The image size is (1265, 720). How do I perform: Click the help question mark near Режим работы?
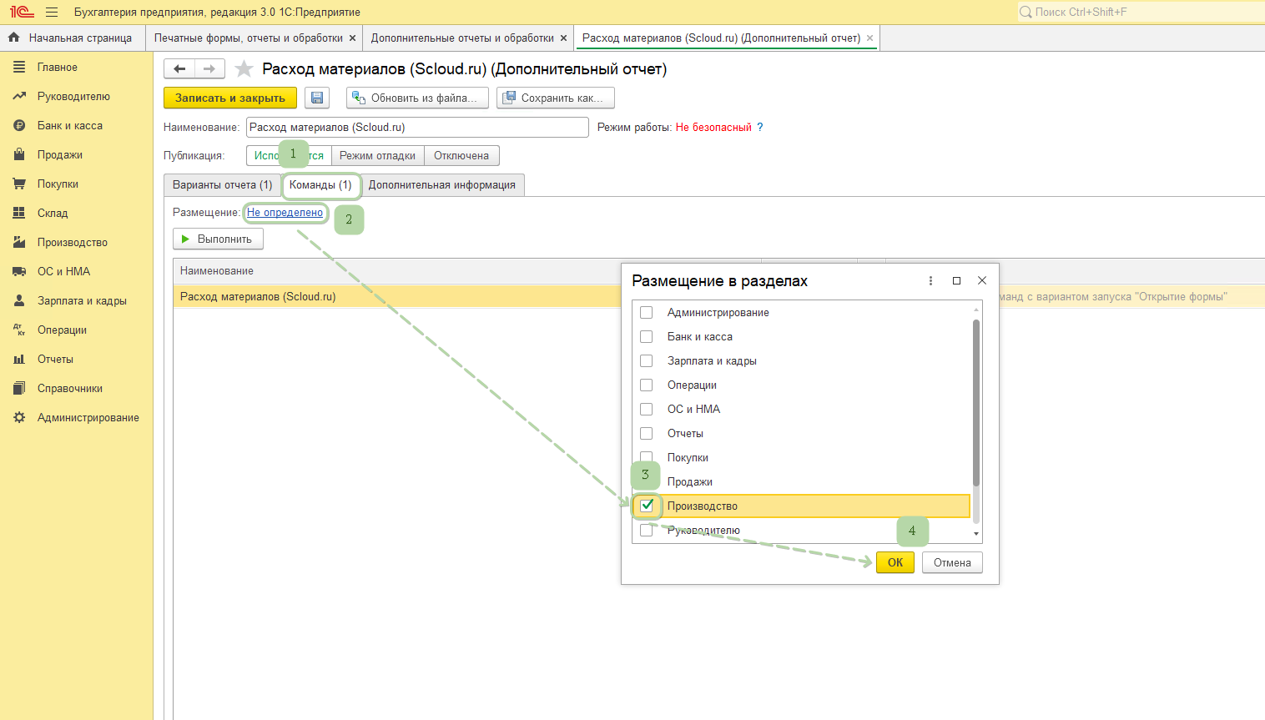click(x=759, y=127)
